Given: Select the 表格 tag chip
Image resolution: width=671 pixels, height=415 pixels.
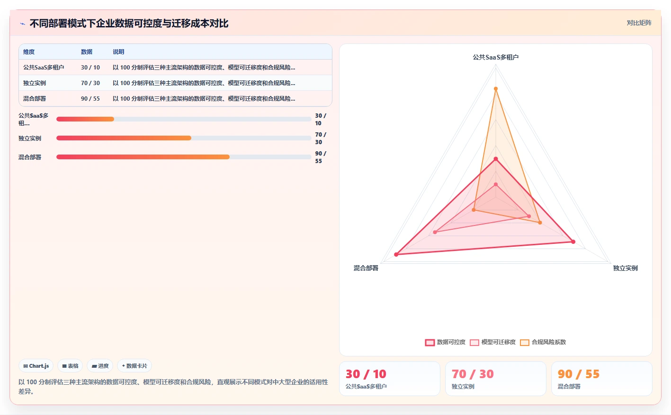Looking at the screenshot, I should click(x=70, y=366).
